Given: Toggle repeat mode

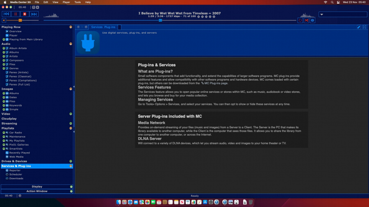Looking at the screenshot, I should tap(300, 20).
